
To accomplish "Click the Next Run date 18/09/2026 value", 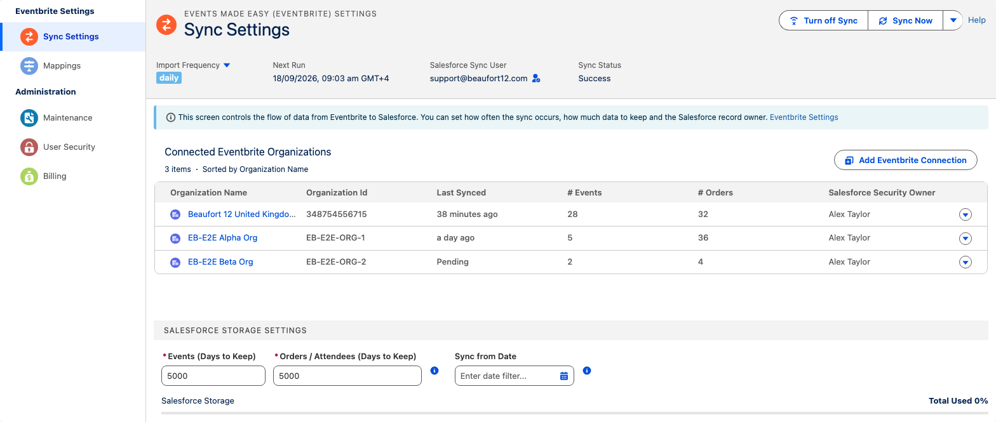I will [331, 79].
